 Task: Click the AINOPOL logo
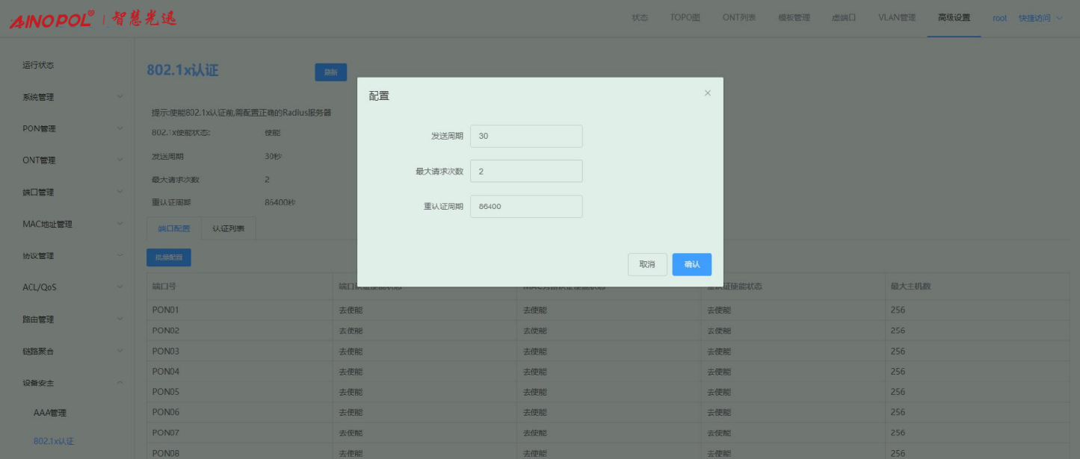(52, 19)
